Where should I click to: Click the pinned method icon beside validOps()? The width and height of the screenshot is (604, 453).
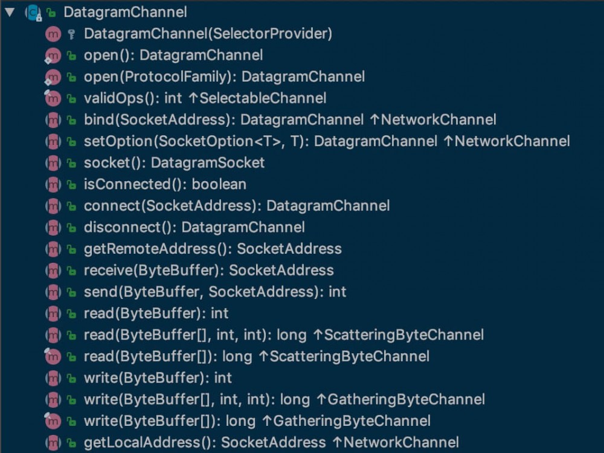click(x=53, y=98)
